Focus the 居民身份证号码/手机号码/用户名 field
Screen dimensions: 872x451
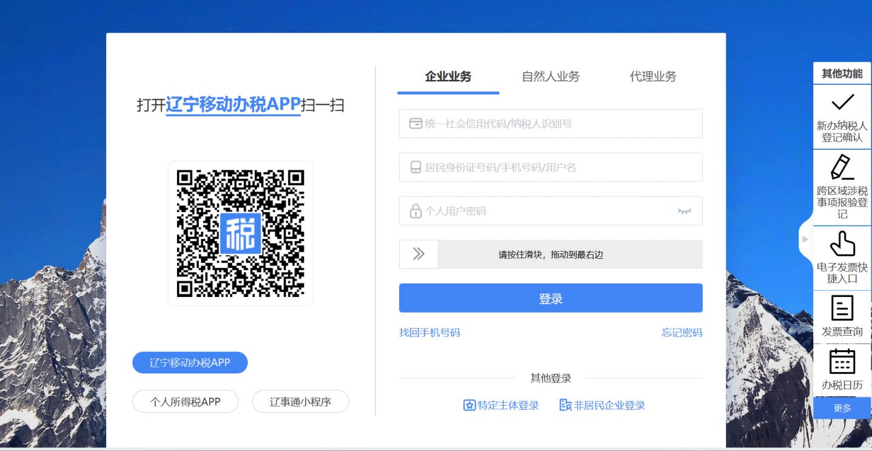[x=551, y=167]
